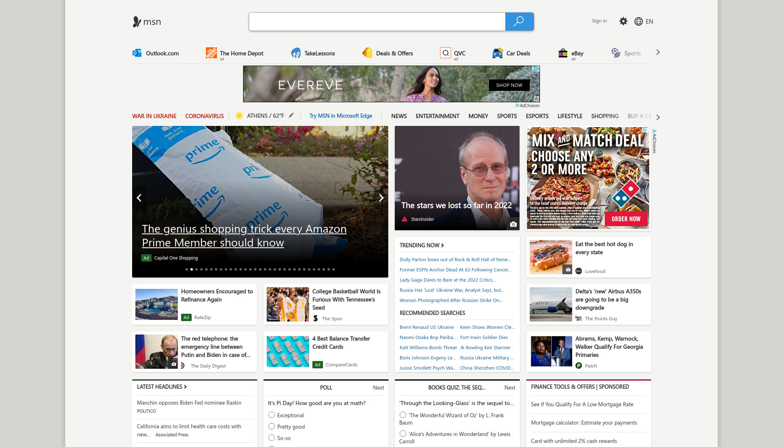Image resolution: width=783 pixels, height=447 pixels.
Task: Open Delta Airbus A350s story thumbnail
Action: pyautogui.click(x=551, y=304)
